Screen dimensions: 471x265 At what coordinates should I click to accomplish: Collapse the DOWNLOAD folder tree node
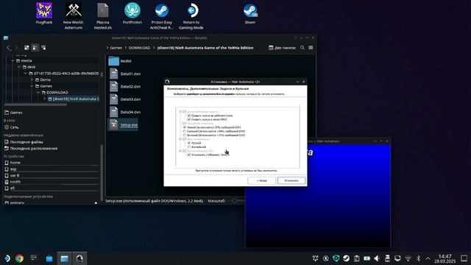click(38, 93)
